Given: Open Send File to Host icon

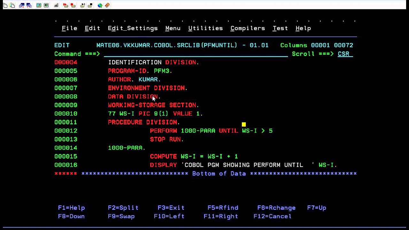Looking at the screenshot, I should tap(21, 5).
